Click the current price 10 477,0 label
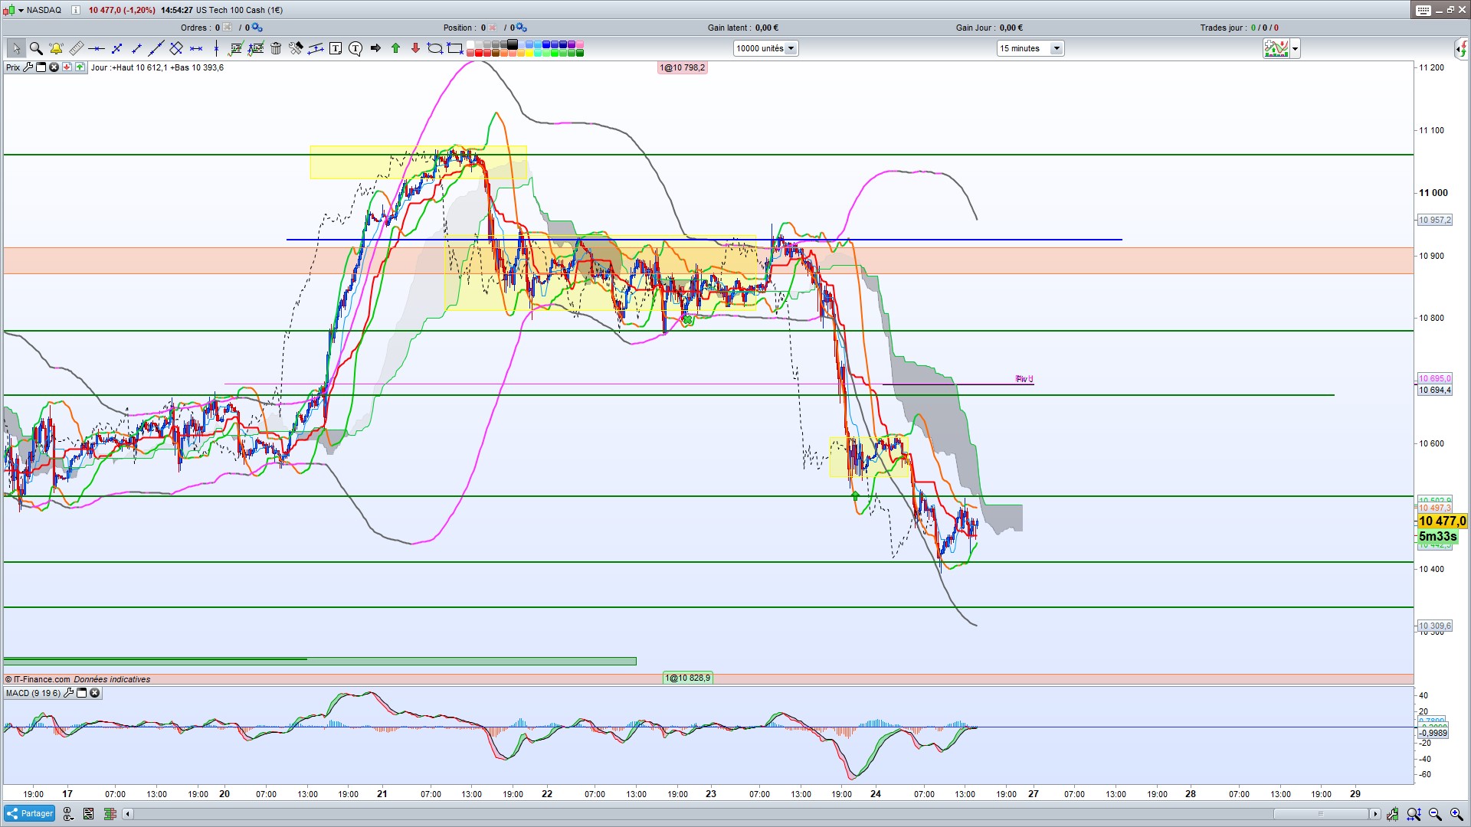The width and height of the screenshot is (1471, 827). pyautogui.click(x=1442, y=521)
